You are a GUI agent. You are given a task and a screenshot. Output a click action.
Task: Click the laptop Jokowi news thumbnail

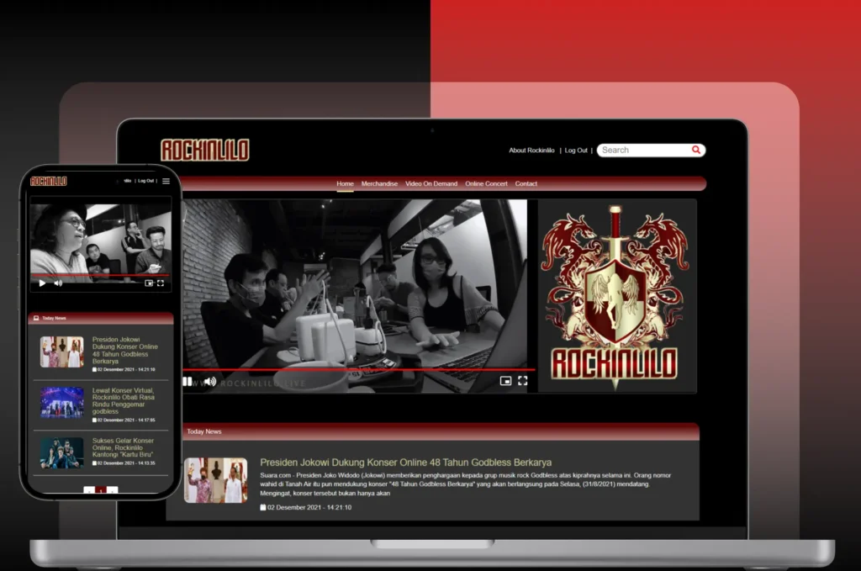point(216,480)
